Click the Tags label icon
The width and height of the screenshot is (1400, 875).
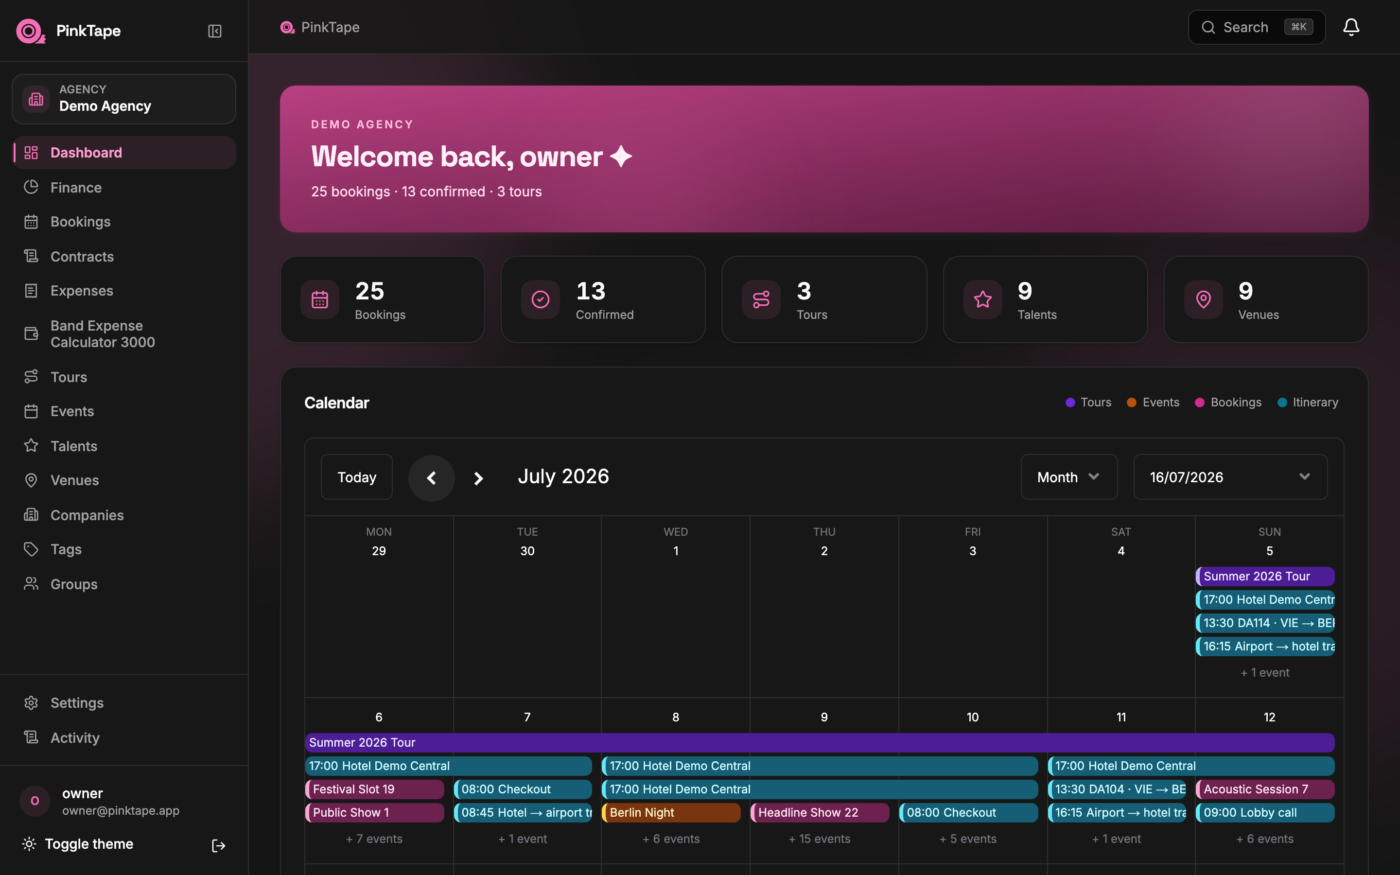pos(31,549)
